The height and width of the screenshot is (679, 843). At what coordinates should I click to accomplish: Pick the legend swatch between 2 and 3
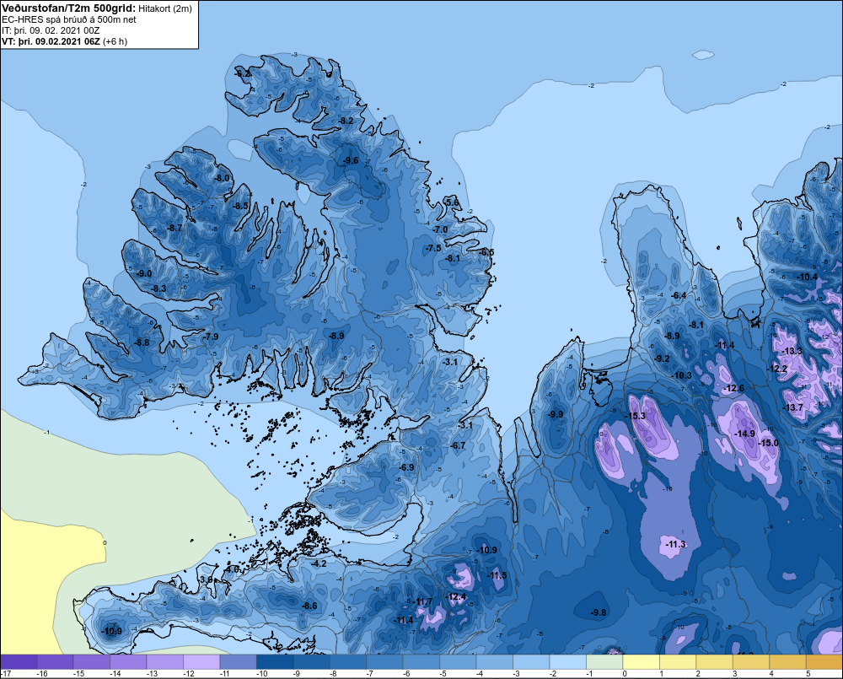pos(714,662)
